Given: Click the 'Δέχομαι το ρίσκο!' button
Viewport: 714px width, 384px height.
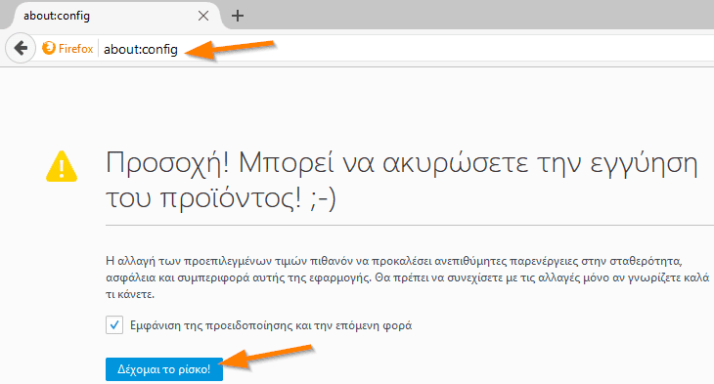Looking at the screenshot, I should 164,369.
